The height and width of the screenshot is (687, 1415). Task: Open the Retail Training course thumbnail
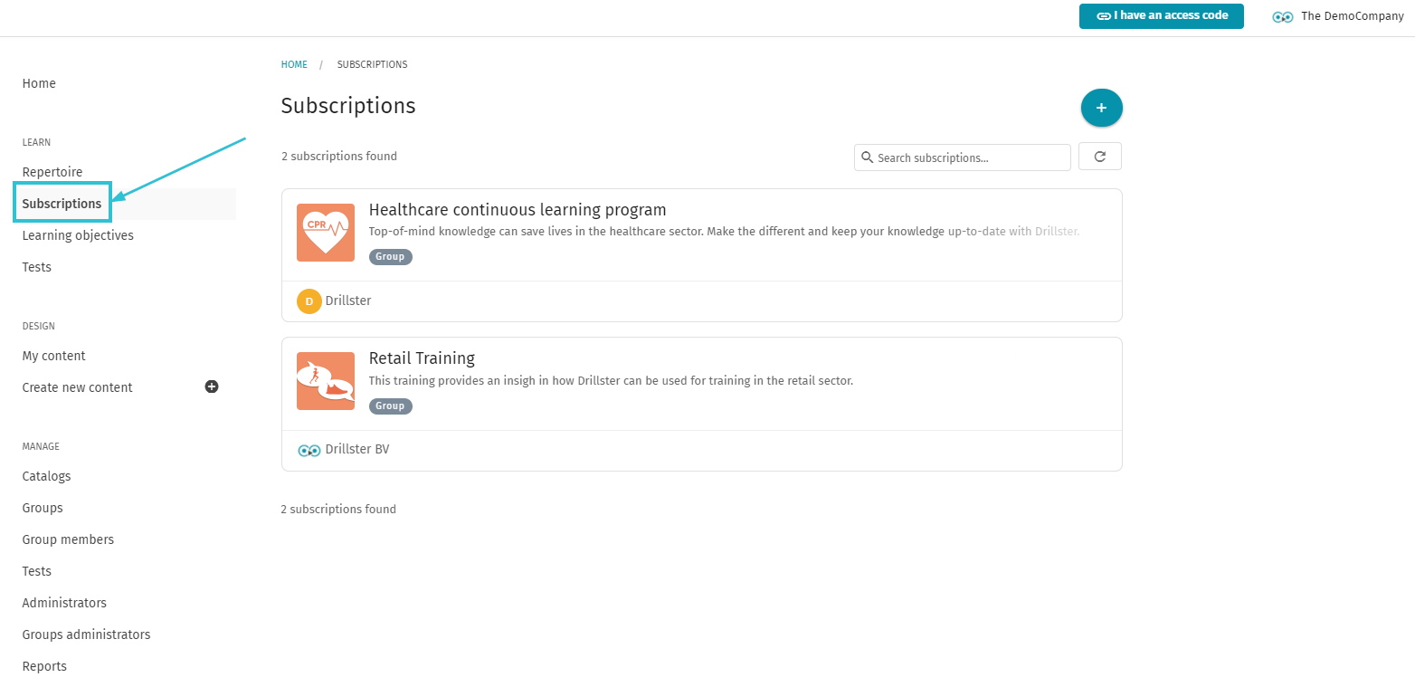tap(326, 381)
